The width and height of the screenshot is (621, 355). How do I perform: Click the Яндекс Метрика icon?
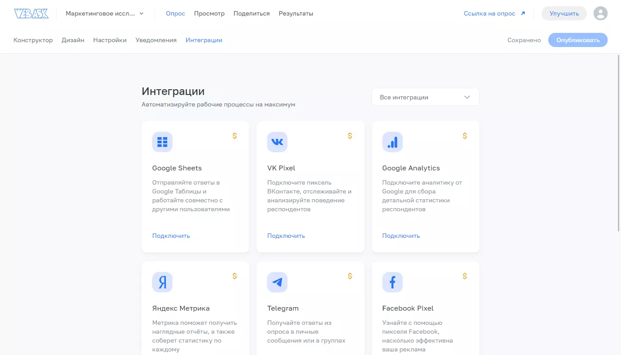162,282
